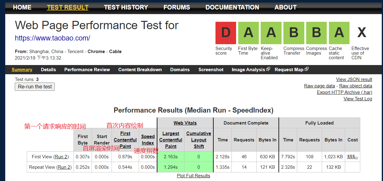Click the Keep-alive Enabled A grade

(x=271, y=33)
